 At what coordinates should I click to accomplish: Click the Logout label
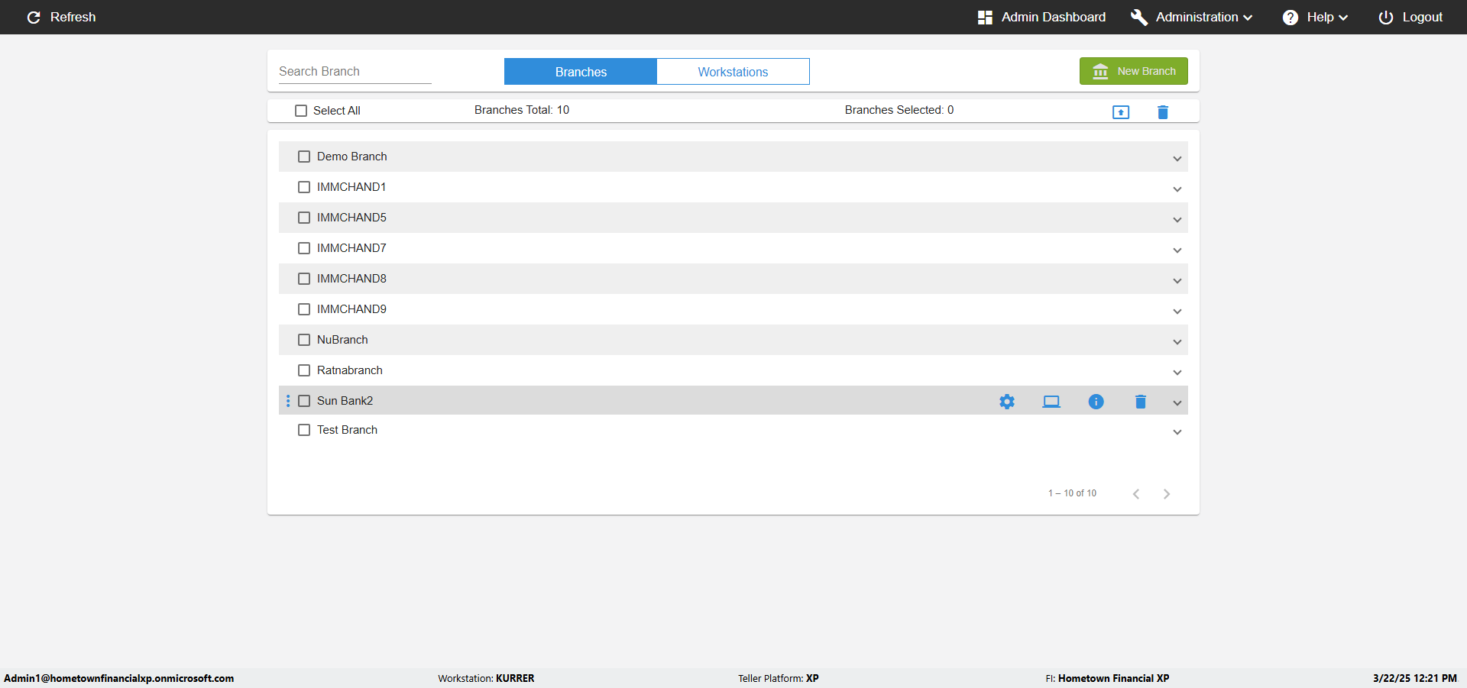(x=1422, y=17)
